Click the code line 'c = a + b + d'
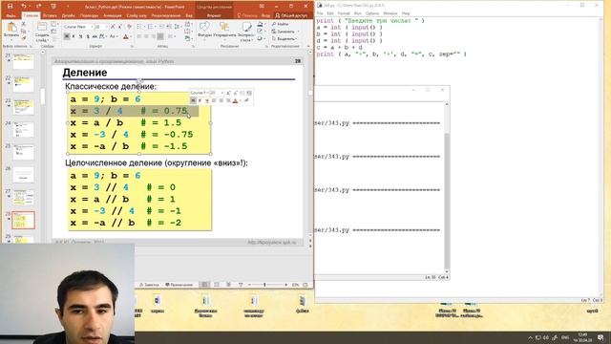This screenshot has width=611, height=344. tap(339, 47)
